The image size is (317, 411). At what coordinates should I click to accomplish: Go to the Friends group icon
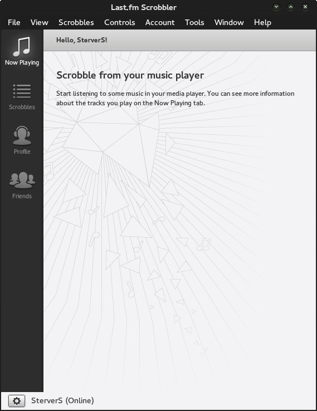[22, 180]
